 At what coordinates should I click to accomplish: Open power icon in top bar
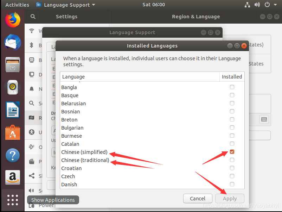click(267, 5)
